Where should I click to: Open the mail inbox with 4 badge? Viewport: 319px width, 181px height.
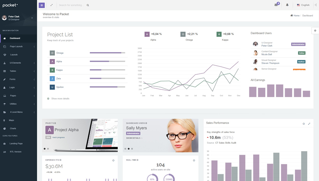click(x=276, y=5)
